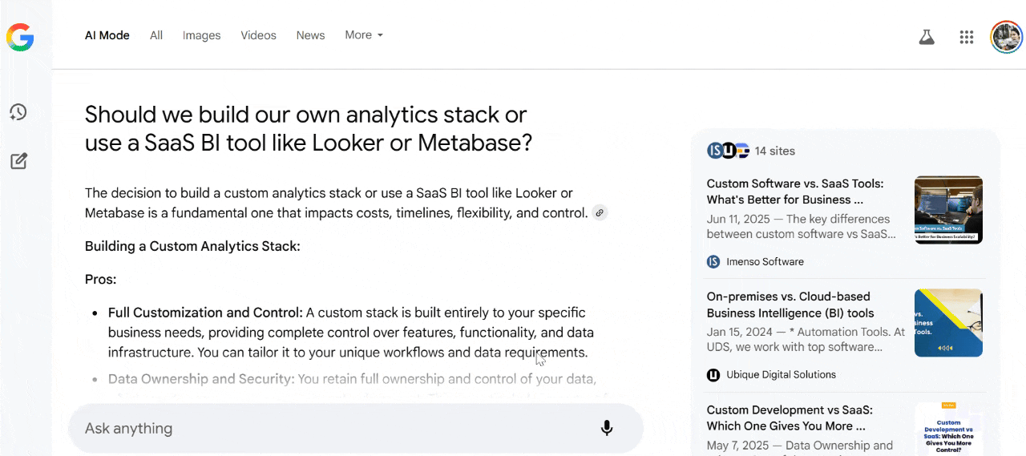Start a new search with the pencil icon
Viewport: 1026px width, 456px height.
[x=18, y=161]
